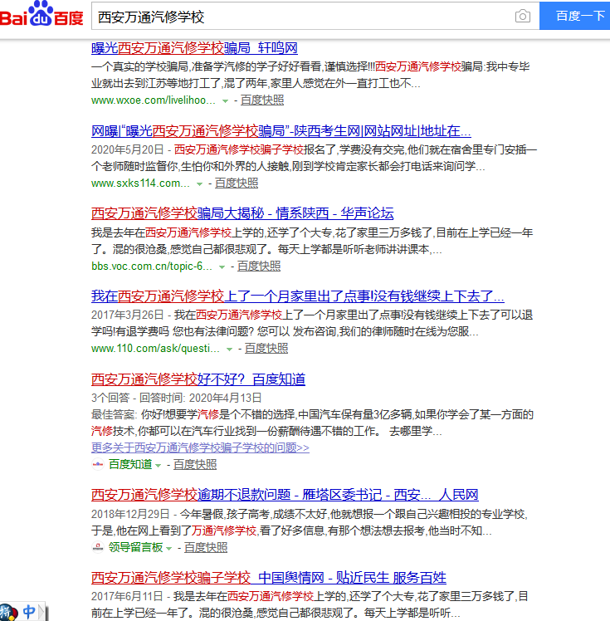Viewport: 610px width, 621px height.
Task: Click the IME 拼 icon
Action: tap(8, 613)
